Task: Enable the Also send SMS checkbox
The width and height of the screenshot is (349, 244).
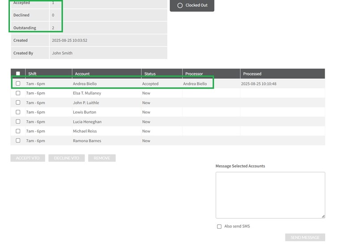Action: click(219, 227)
